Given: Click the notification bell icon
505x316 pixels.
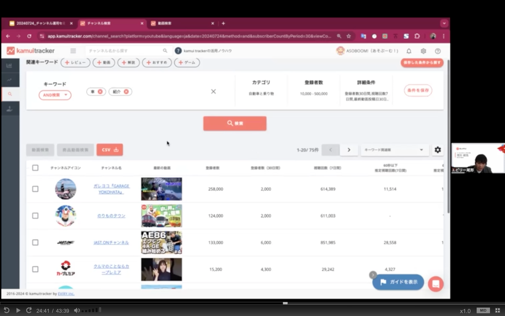Looking at the screenshot, I should (409, 51).
